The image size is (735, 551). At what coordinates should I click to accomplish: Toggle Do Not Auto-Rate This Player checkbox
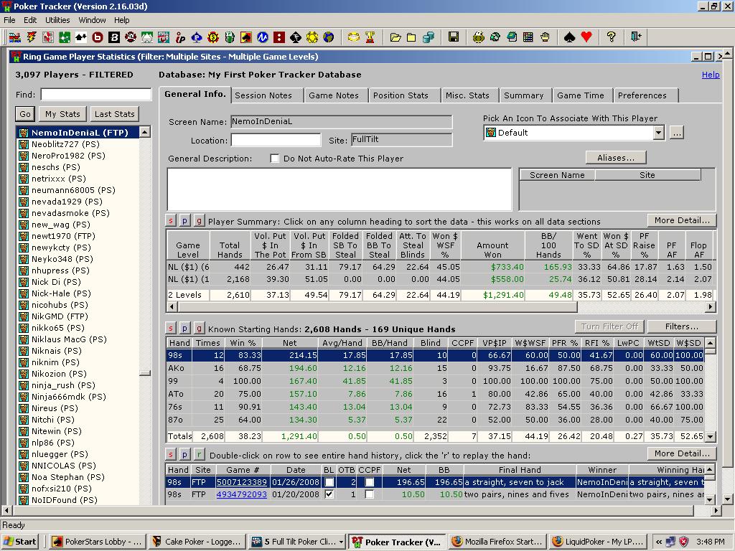275,159
